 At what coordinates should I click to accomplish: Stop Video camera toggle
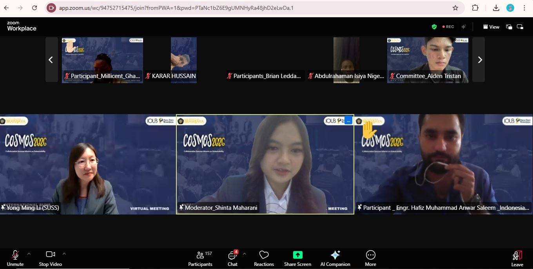[50, 258]
